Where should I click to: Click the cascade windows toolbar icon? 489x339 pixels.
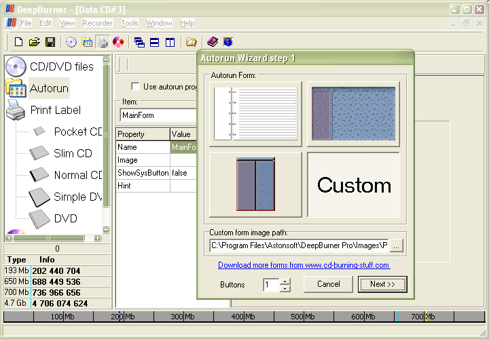click(x=139, y=42)
